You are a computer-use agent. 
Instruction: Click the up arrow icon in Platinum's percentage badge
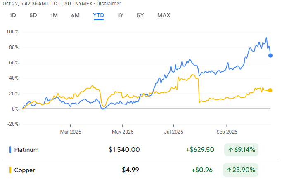click(231, 150)
